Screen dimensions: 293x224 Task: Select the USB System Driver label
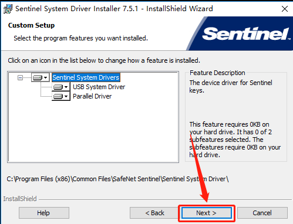click(99, 87)
